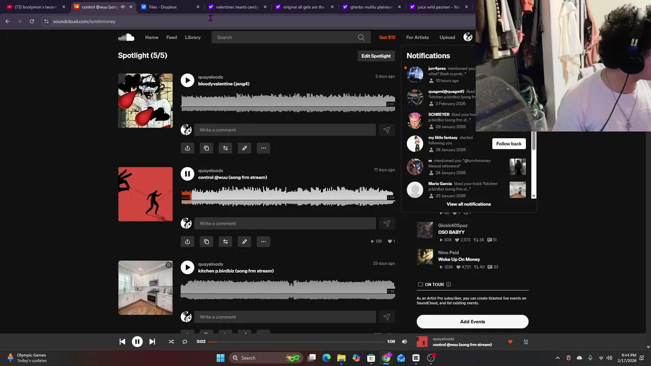
Task: Send comment on bloodyvalentine track
Action: 387,130
